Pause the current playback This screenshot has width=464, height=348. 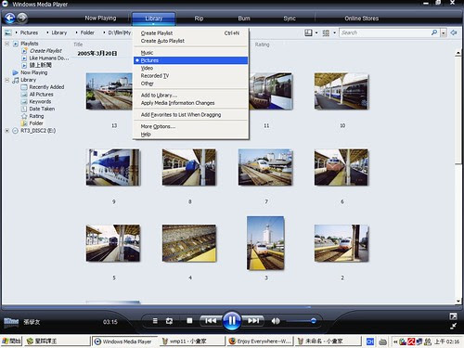coord(232,320)
